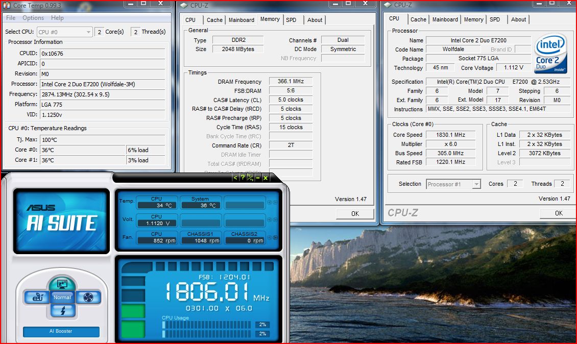Minimize AI Suite with the green dash icon
The width and height of the screenshot is (577, 344).
pos(257,177)
